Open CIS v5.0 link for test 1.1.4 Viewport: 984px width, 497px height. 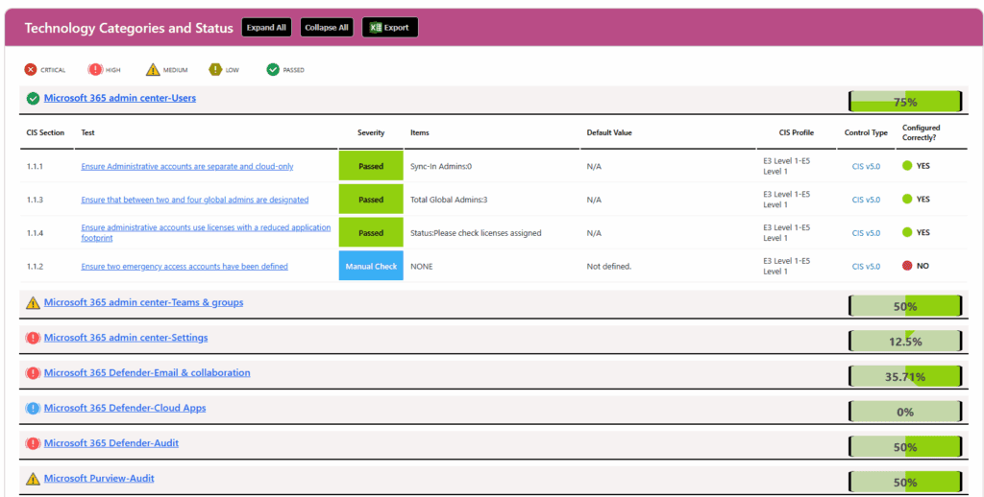click(866, 233)
